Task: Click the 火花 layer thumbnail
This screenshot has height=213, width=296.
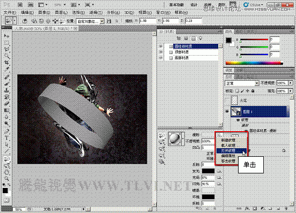Action: click(234, 101)
